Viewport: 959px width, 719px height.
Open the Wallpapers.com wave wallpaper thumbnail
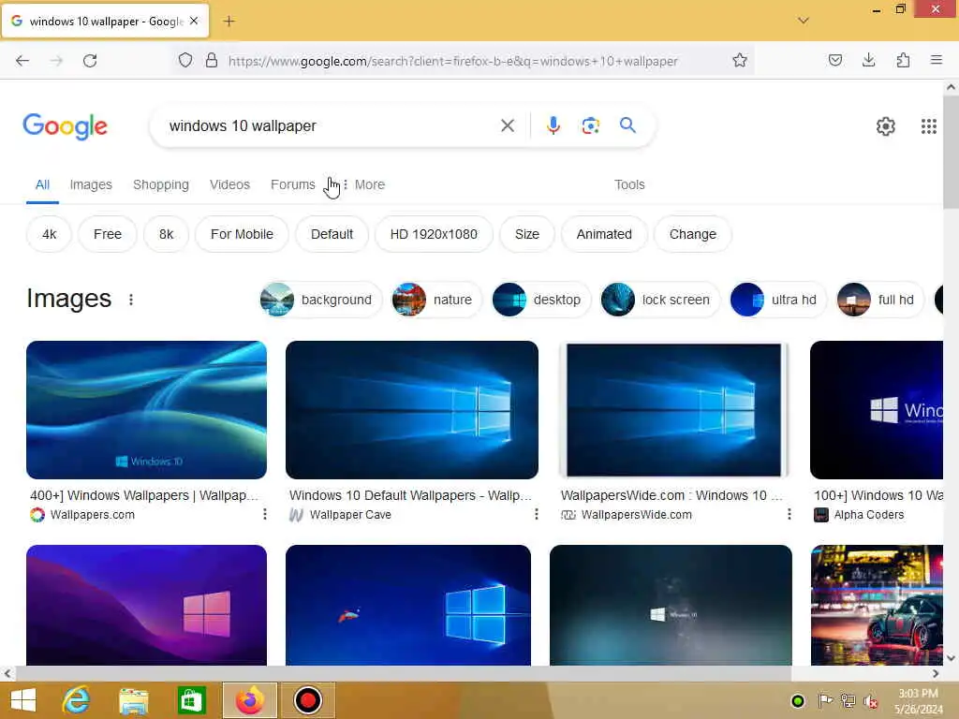146,410
